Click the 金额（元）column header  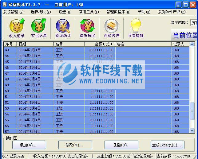[x=100, y=44]
